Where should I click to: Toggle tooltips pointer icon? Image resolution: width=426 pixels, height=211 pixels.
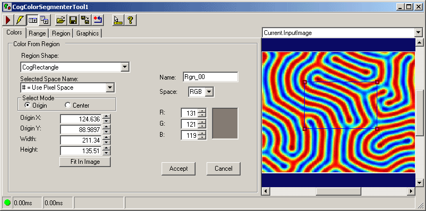click(118, 20)
